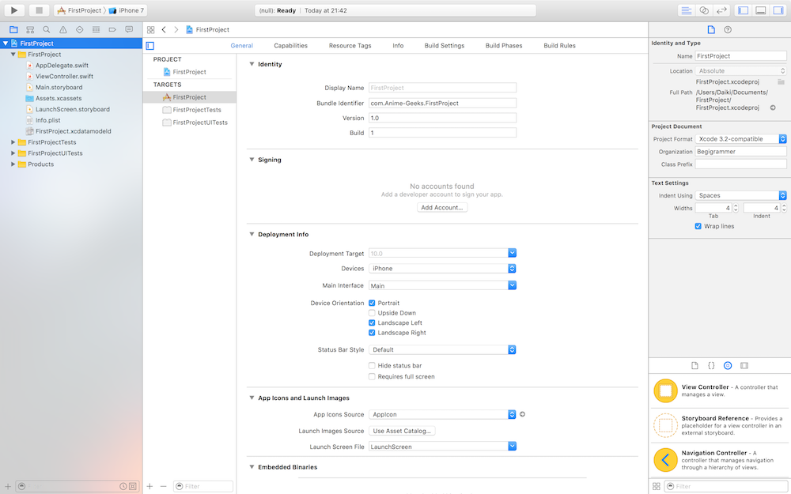This screenshot has height=494, width=791.
Task: Select the iPhone 7 run destination
Action: coord(127,10)
